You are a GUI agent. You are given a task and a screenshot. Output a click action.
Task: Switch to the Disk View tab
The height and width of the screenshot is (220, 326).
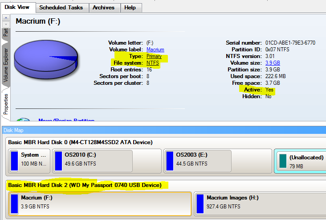tap(17, 7)
